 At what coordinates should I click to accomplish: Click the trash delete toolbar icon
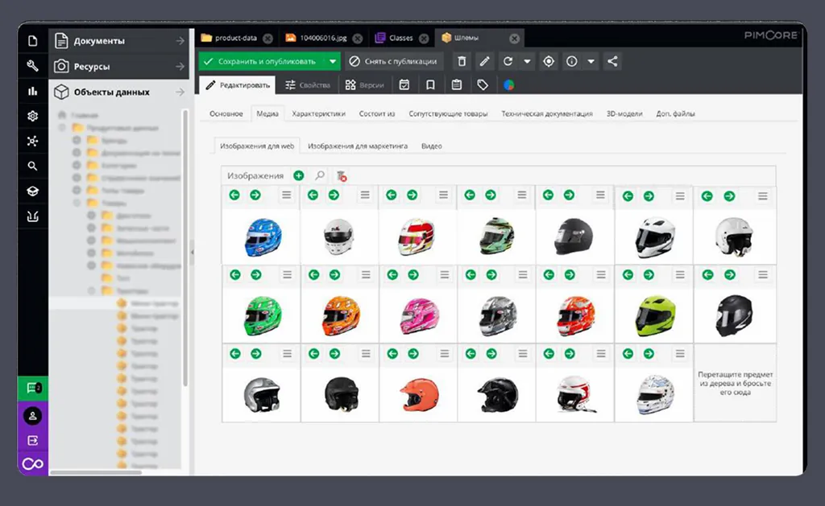tap(462, 61)
